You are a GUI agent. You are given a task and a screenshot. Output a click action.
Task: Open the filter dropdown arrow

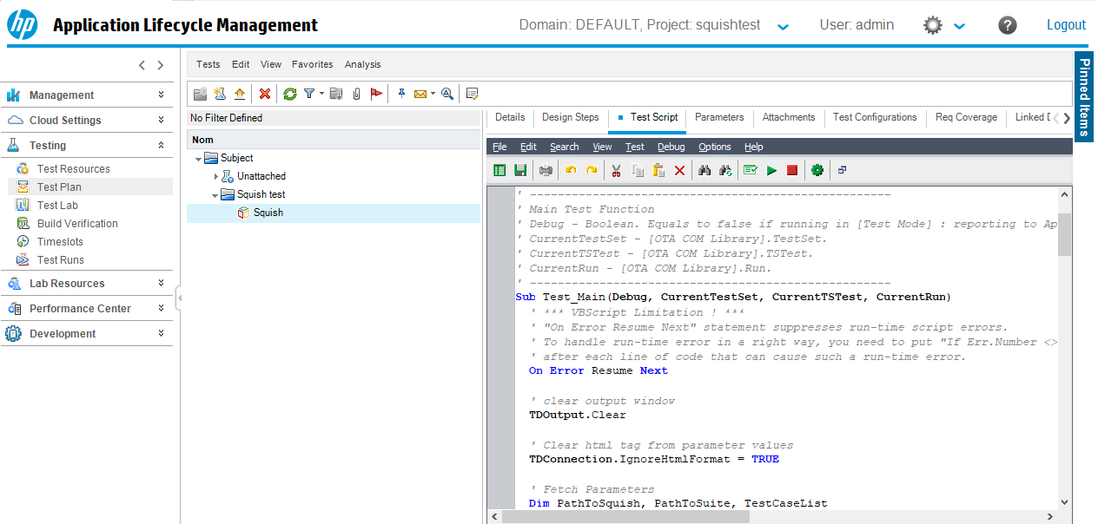321,94
